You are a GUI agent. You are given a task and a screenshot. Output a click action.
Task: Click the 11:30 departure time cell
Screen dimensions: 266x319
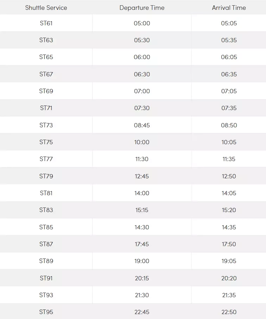click(x=142, y=159)
